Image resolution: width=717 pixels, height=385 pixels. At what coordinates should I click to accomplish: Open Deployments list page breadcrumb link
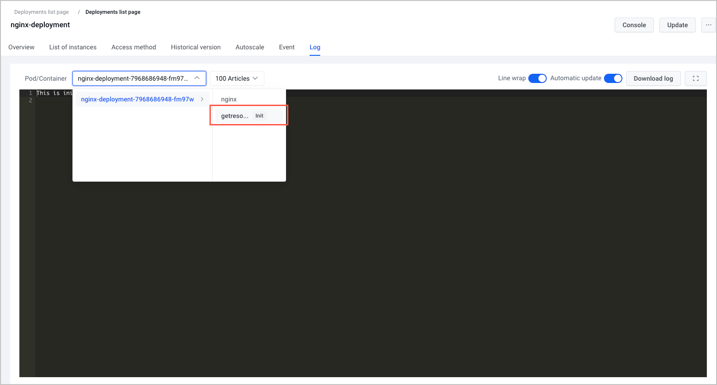42,12
